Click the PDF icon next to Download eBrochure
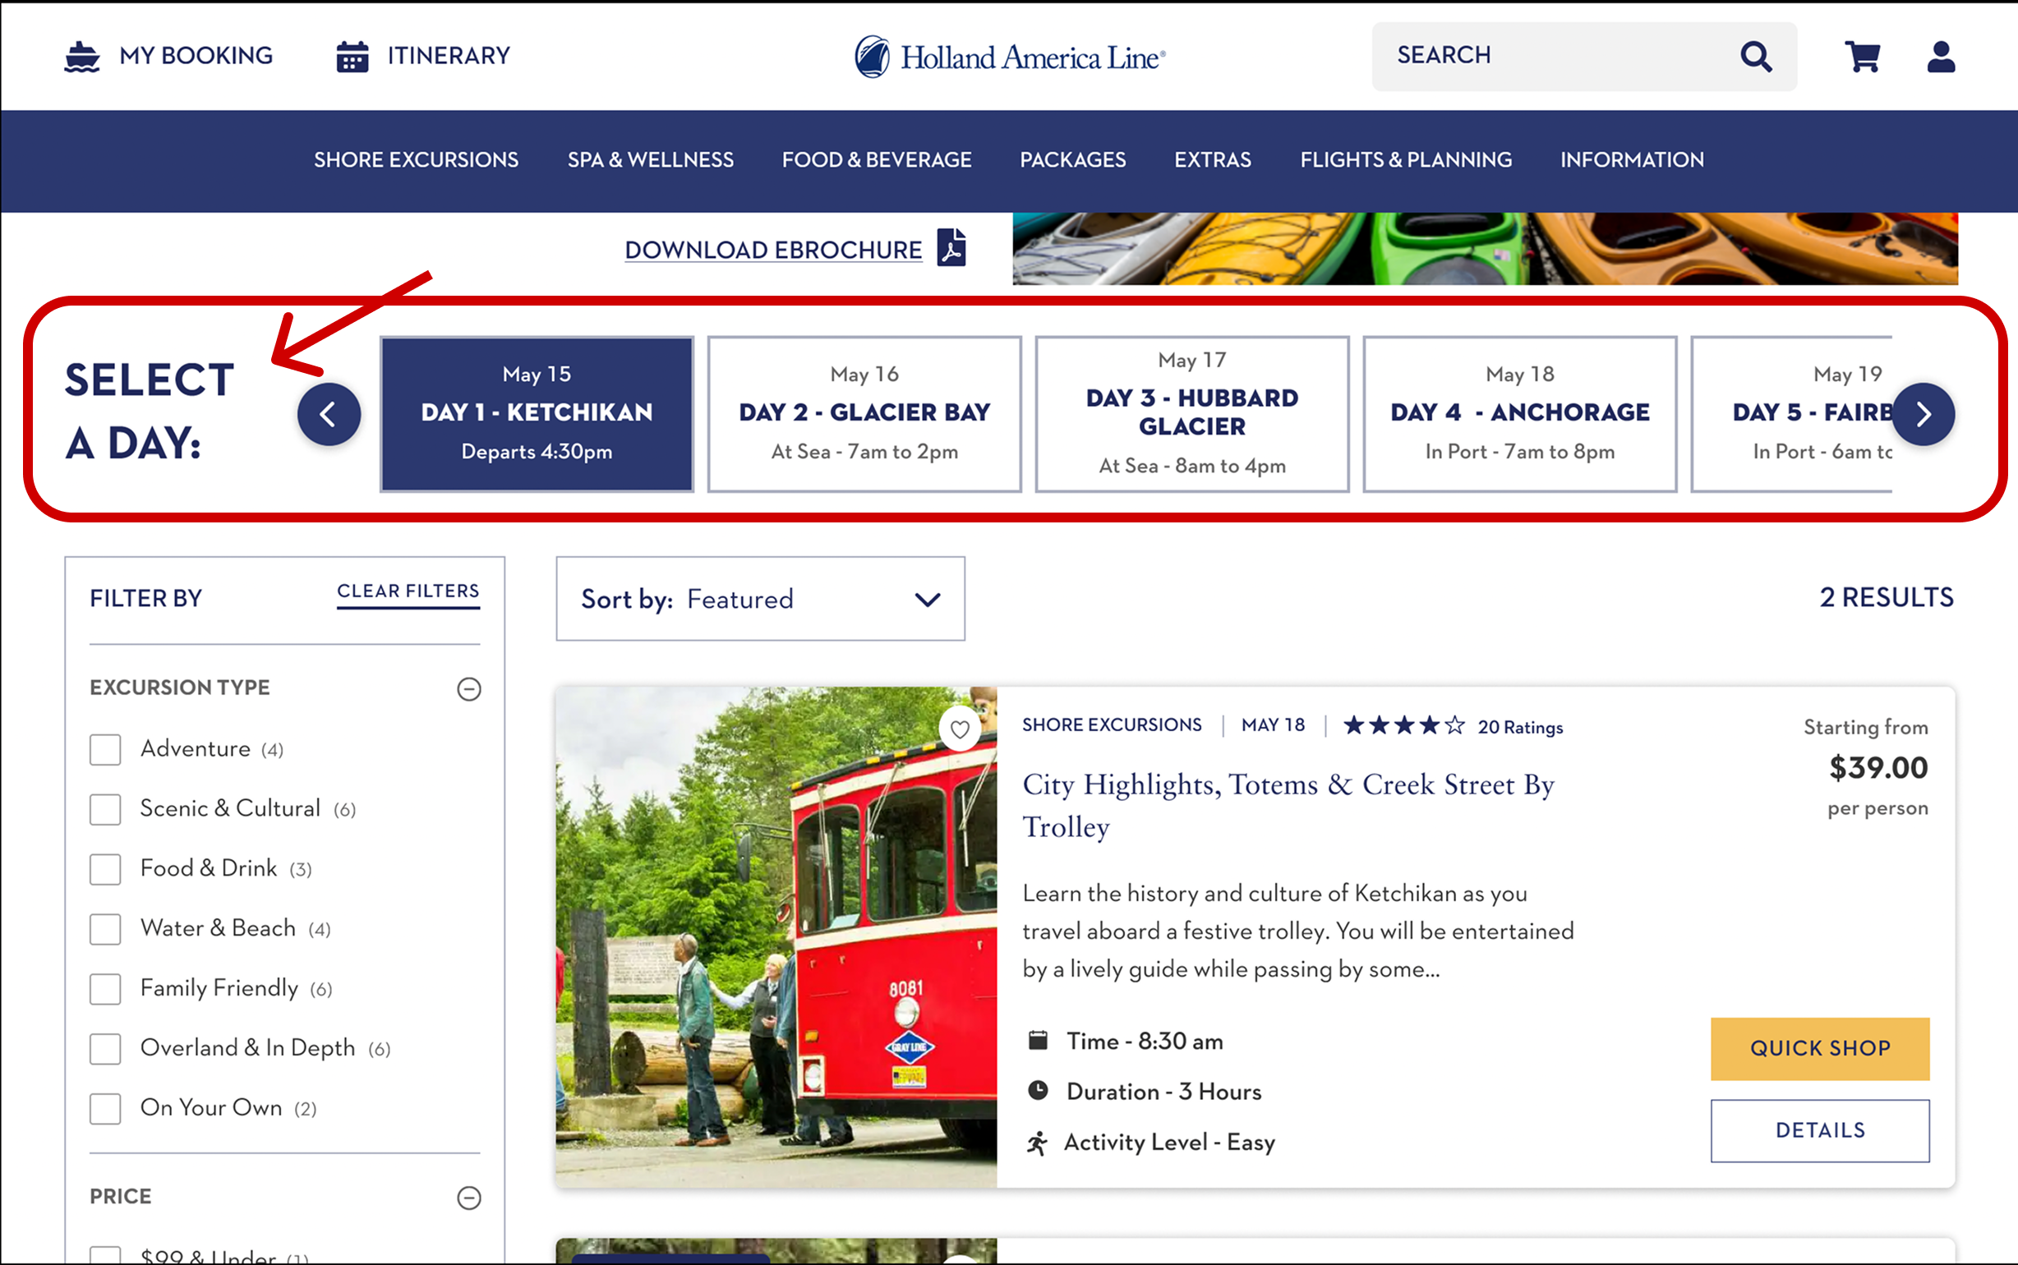 click(x=951, y=247)
